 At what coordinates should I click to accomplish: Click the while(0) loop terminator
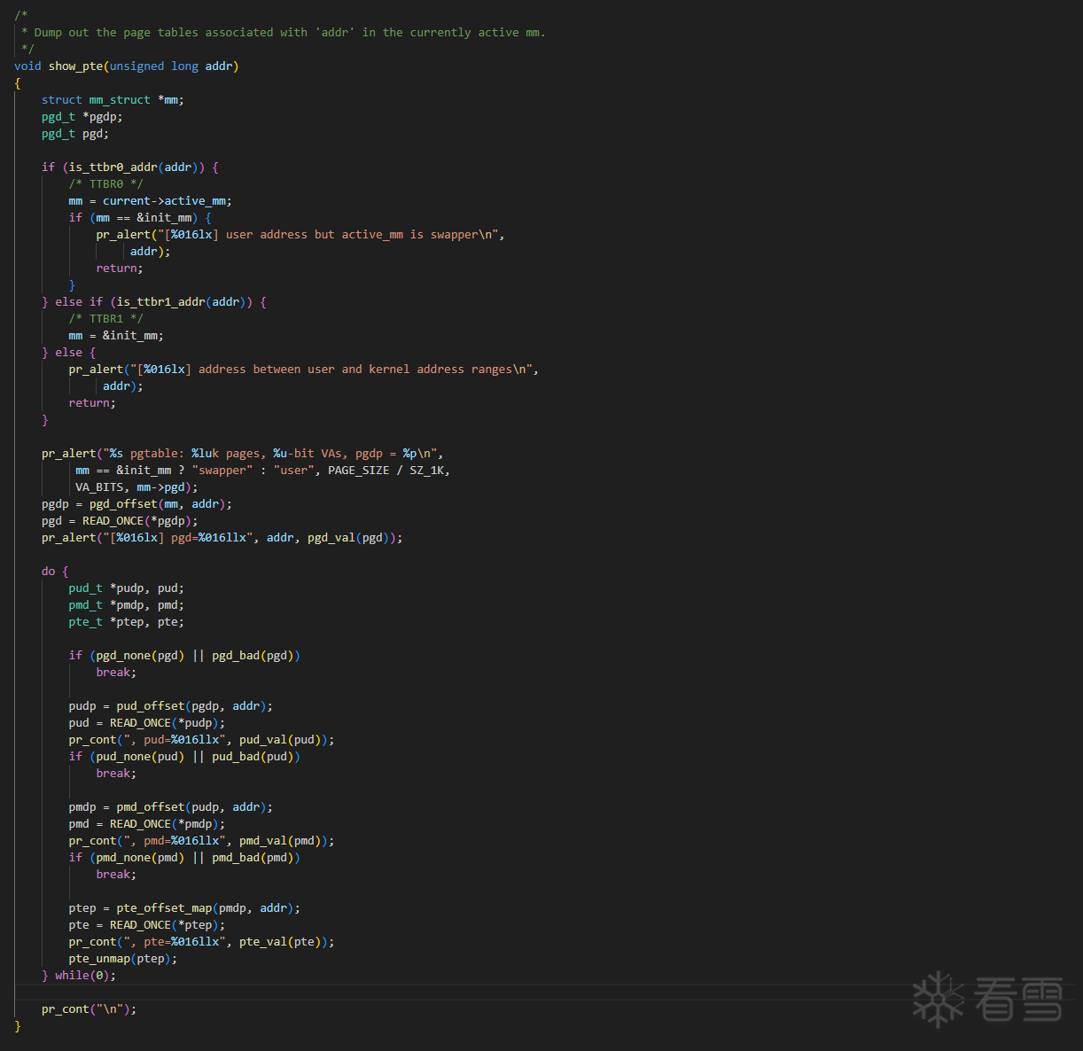tap(85, 976)
